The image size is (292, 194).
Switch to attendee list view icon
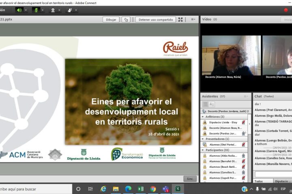(205, 104)
